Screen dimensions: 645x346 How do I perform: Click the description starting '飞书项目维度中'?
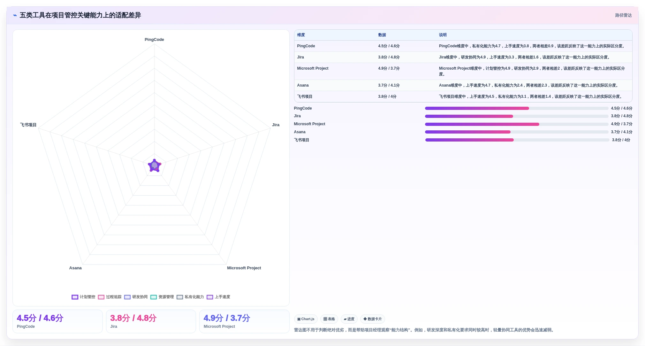(531, 96)
